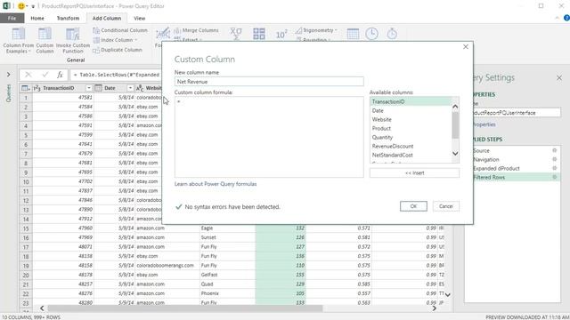This screenshot has height=320, width=570.
Task: Click the Excel icon in title bar
Action: [6, 6]
